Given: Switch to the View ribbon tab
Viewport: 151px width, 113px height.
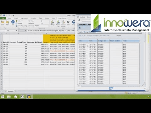Looking at the screenshot, I should point(53,18).
